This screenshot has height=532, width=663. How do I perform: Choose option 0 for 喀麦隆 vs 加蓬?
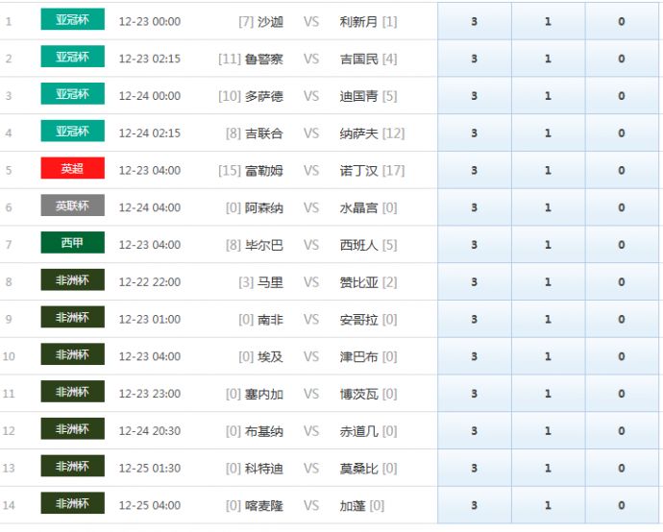pyautogui.click(x=622, y=505)
